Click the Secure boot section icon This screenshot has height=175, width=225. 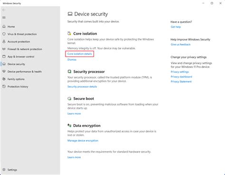69,98
